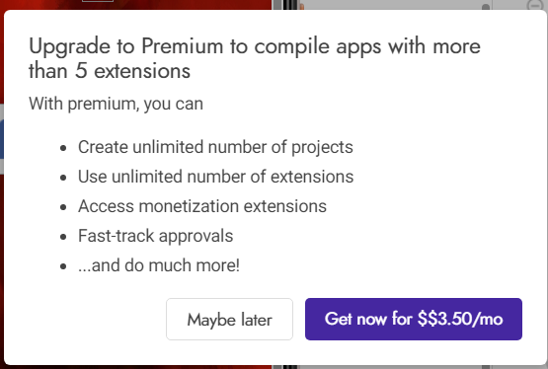Click 'Access monetization extensions' list item
548x369 pixels.
coord(202,206)
